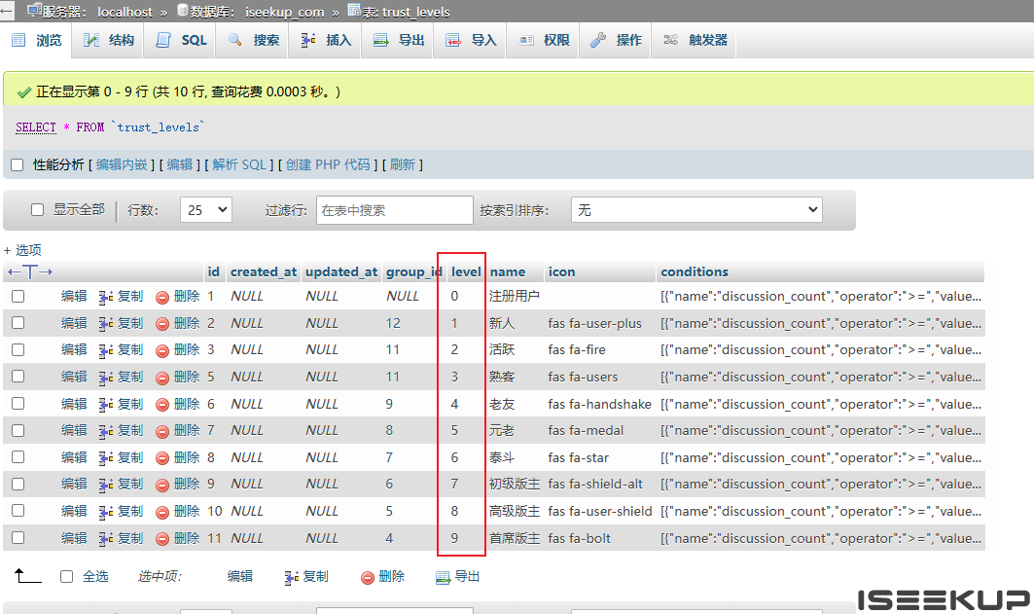Open the 触发器 (Triggers) tab
The image size is (1034, 614).
pos(695,40)
